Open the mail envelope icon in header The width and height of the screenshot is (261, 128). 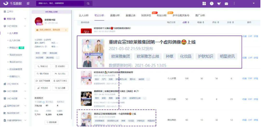[x=226, y=4]
